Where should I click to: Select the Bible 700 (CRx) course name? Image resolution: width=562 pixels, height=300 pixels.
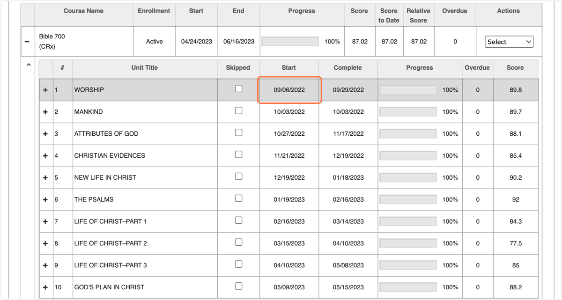pos(52,42)
